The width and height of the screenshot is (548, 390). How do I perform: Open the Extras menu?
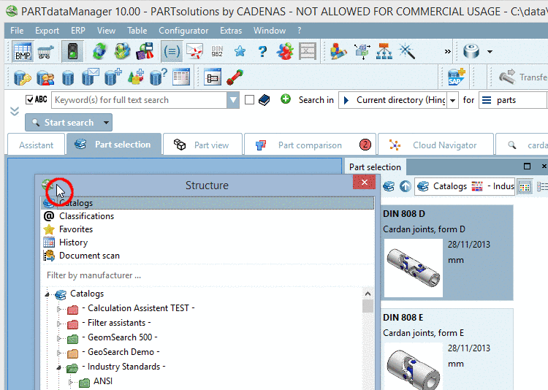click(231, 31)
